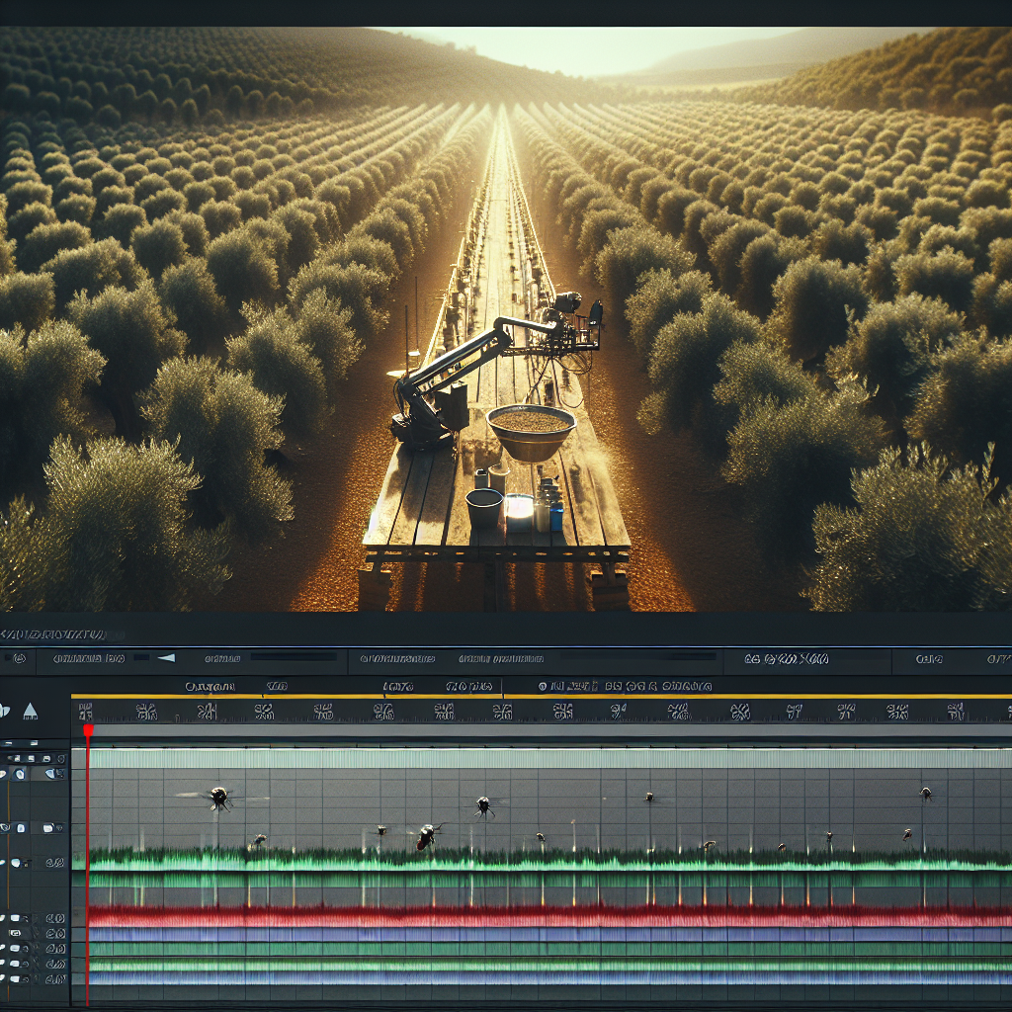Screen dimensions: 1012x1012
Task: Click the small circle icon before the highlighted readout text
Action: [x=543, y=686]
